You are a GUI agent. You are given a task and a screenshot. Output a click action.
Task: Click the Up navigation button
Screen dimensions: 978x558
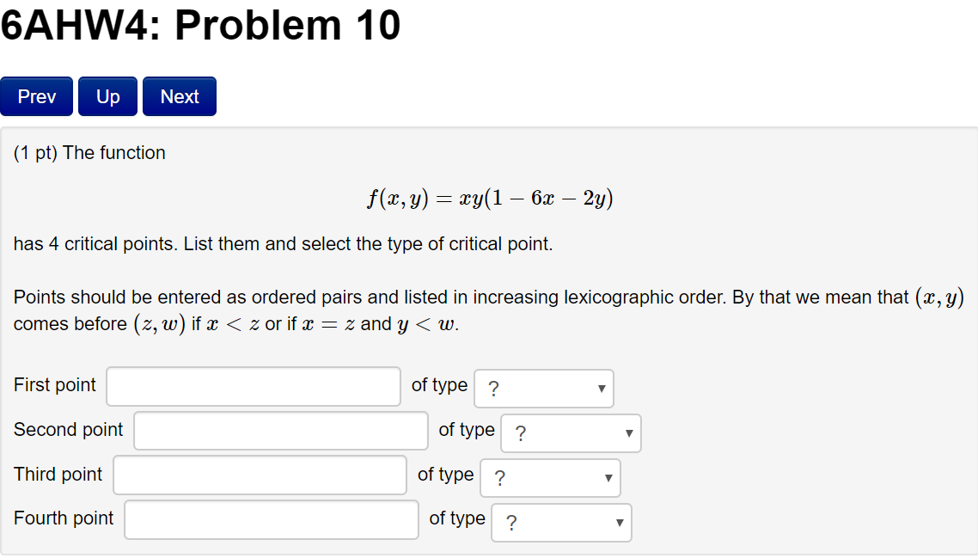[107, 96]
